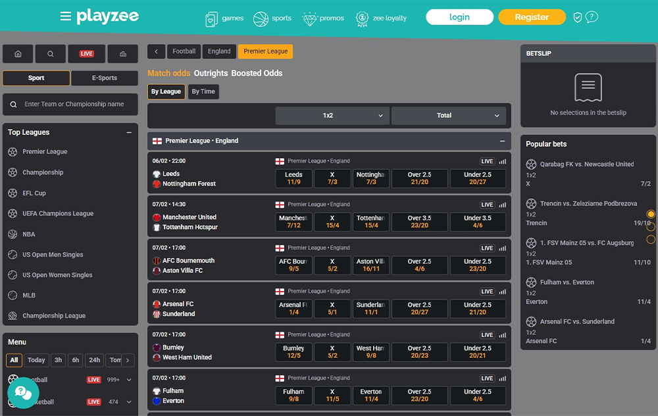Switch to the E-Sports toggle
This screenshot has width=658, height=416.
click(x=105, y=78)
